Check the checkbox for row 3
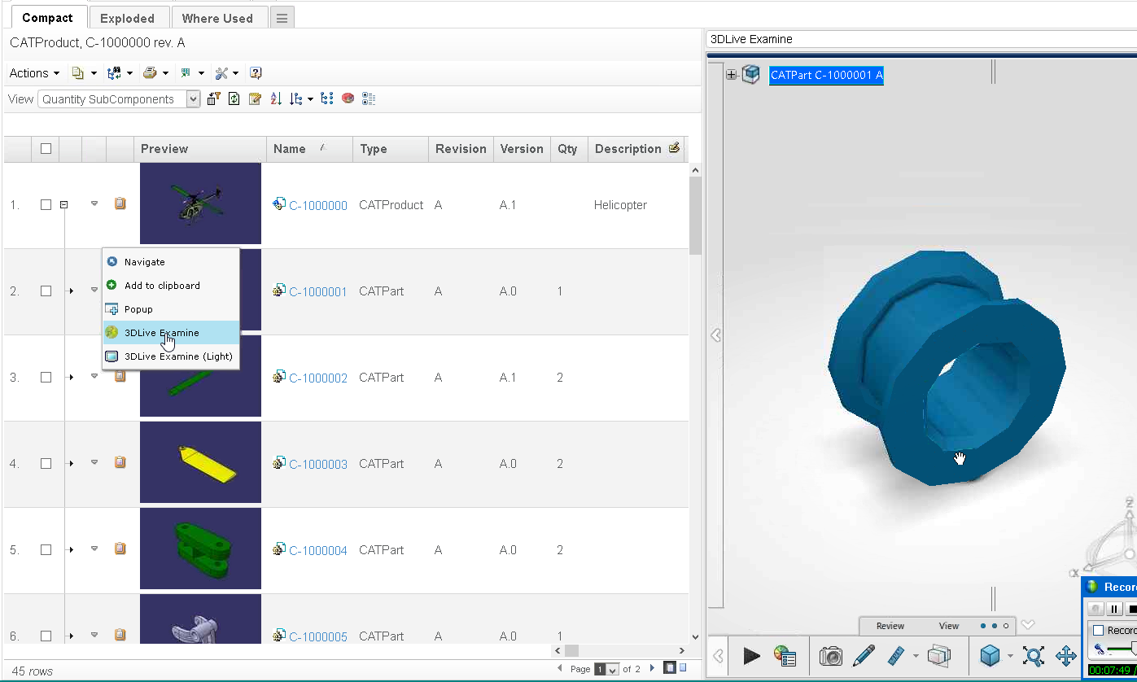Image resolution: width=1137 pixels, height=682 pixels. 46,378
